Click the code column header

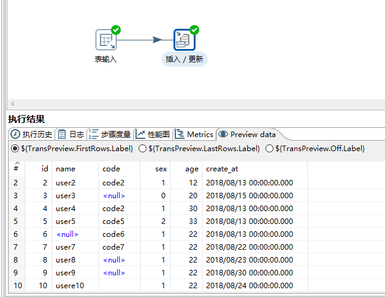120,169
